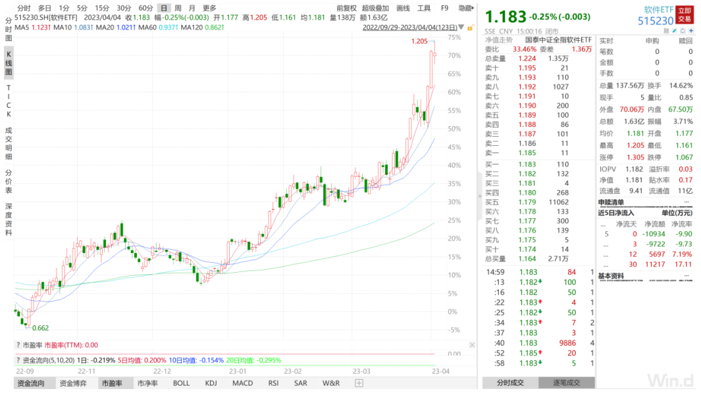This screenshot has width=701, height=393.
Task: Click the lock icon beside the date range
Action: click(470, 28)
